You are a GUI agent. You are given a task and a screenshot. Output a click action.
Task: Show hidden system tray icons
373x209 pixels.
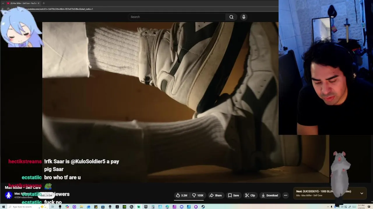click(328, 207)
